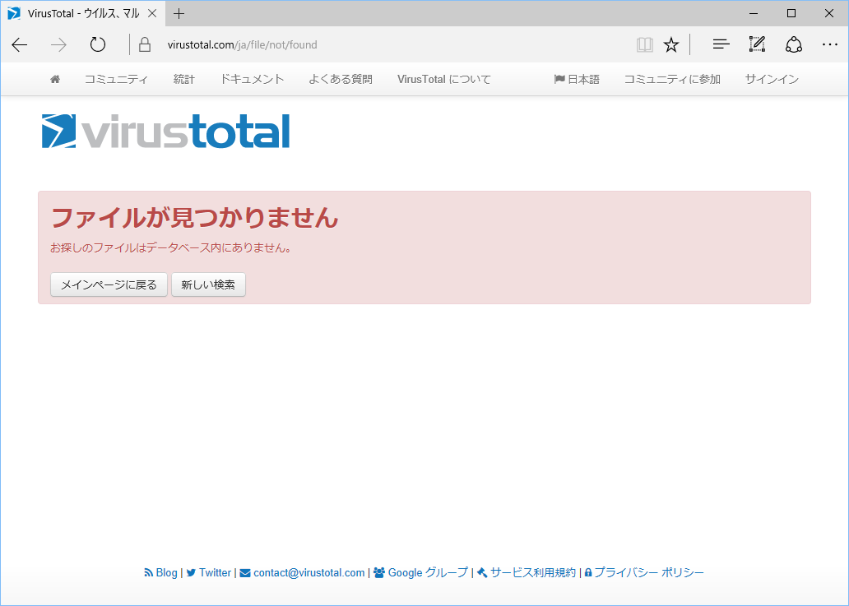Minimize the browser window
Image resolution: width=849 pixels, height=606 pixels.
coord(754,13)
